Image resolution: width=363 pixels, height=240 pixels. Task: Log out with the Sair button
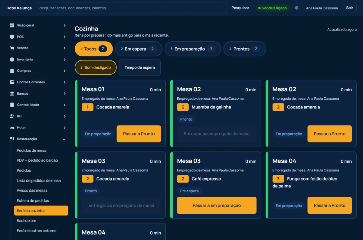pos(349,8)
